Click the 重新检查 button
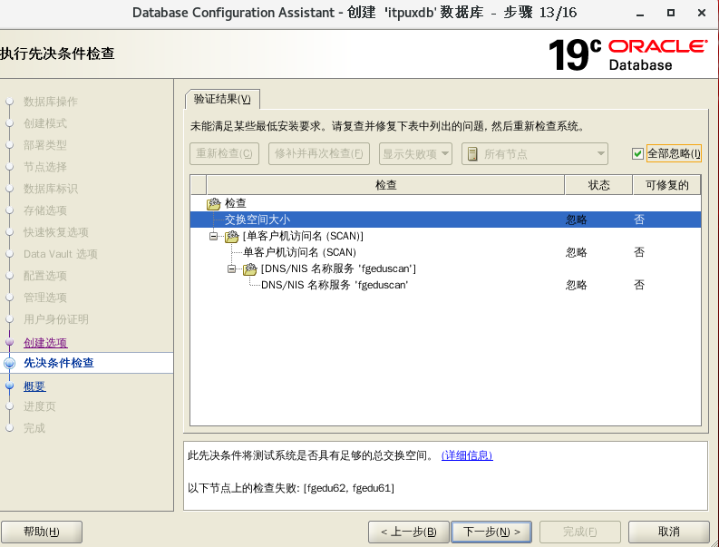The image size is (719, 547). coord(224,153)
